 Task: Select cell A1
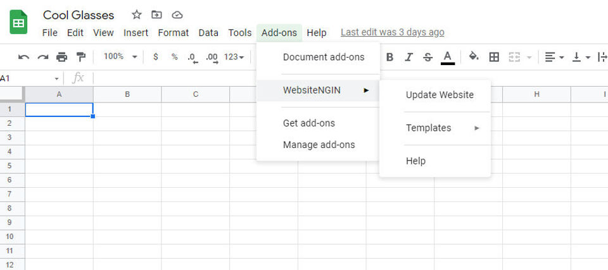pyautogui.click(x=59, y=109)
